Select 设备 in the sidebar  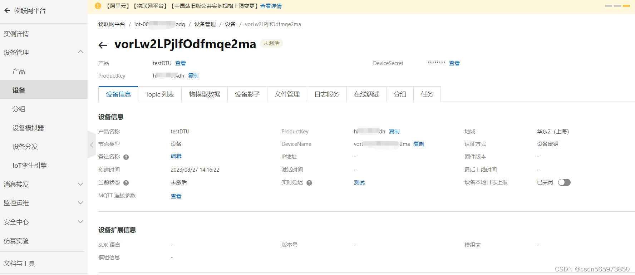pyautogui.click(x=44, y=90)
